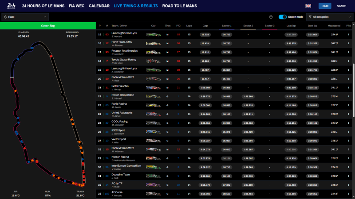Open 24 Hours of Le Mans menu
Viewport: 355px width, 199px height.
[x=43, y=6]
